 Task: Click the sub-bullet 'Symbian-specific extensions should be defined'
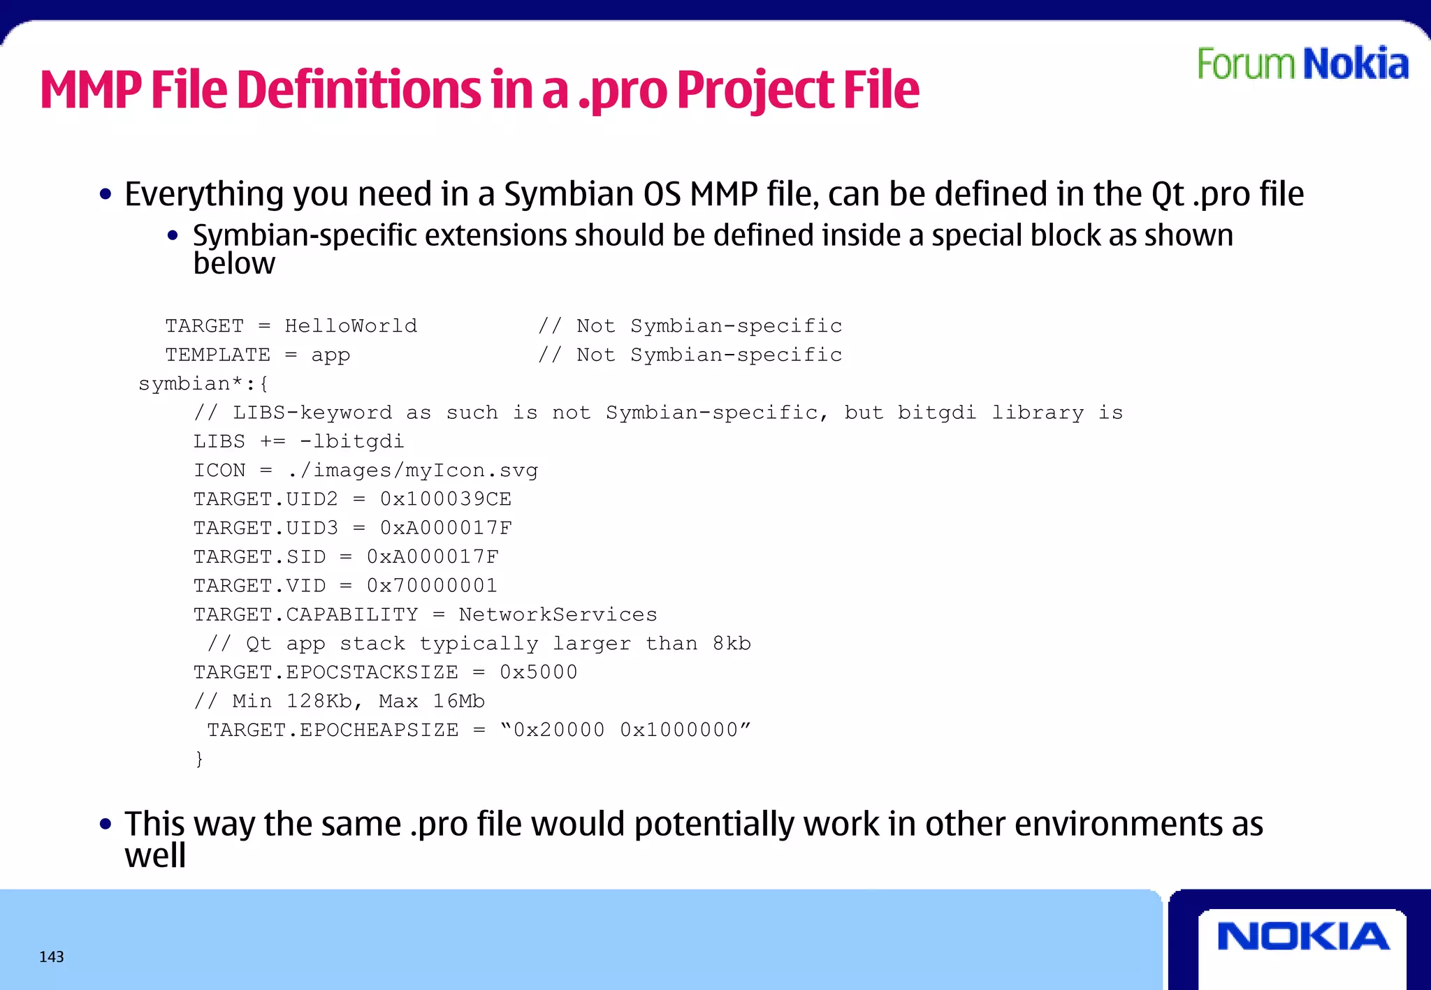click(713, 249)
